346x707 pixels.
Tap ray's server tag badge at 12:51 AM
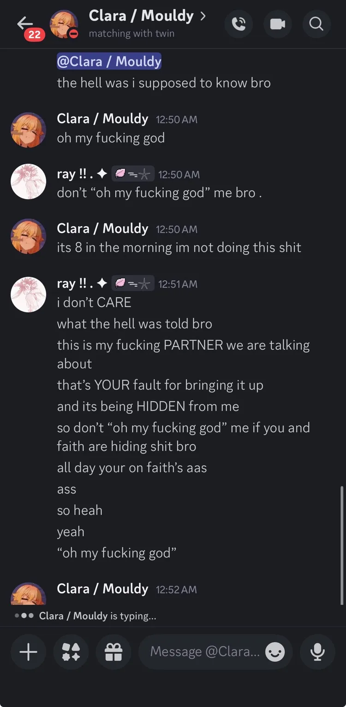coord(133,284)
